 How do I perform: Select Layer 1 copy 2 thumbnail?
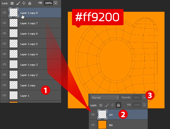pos(14,75)
